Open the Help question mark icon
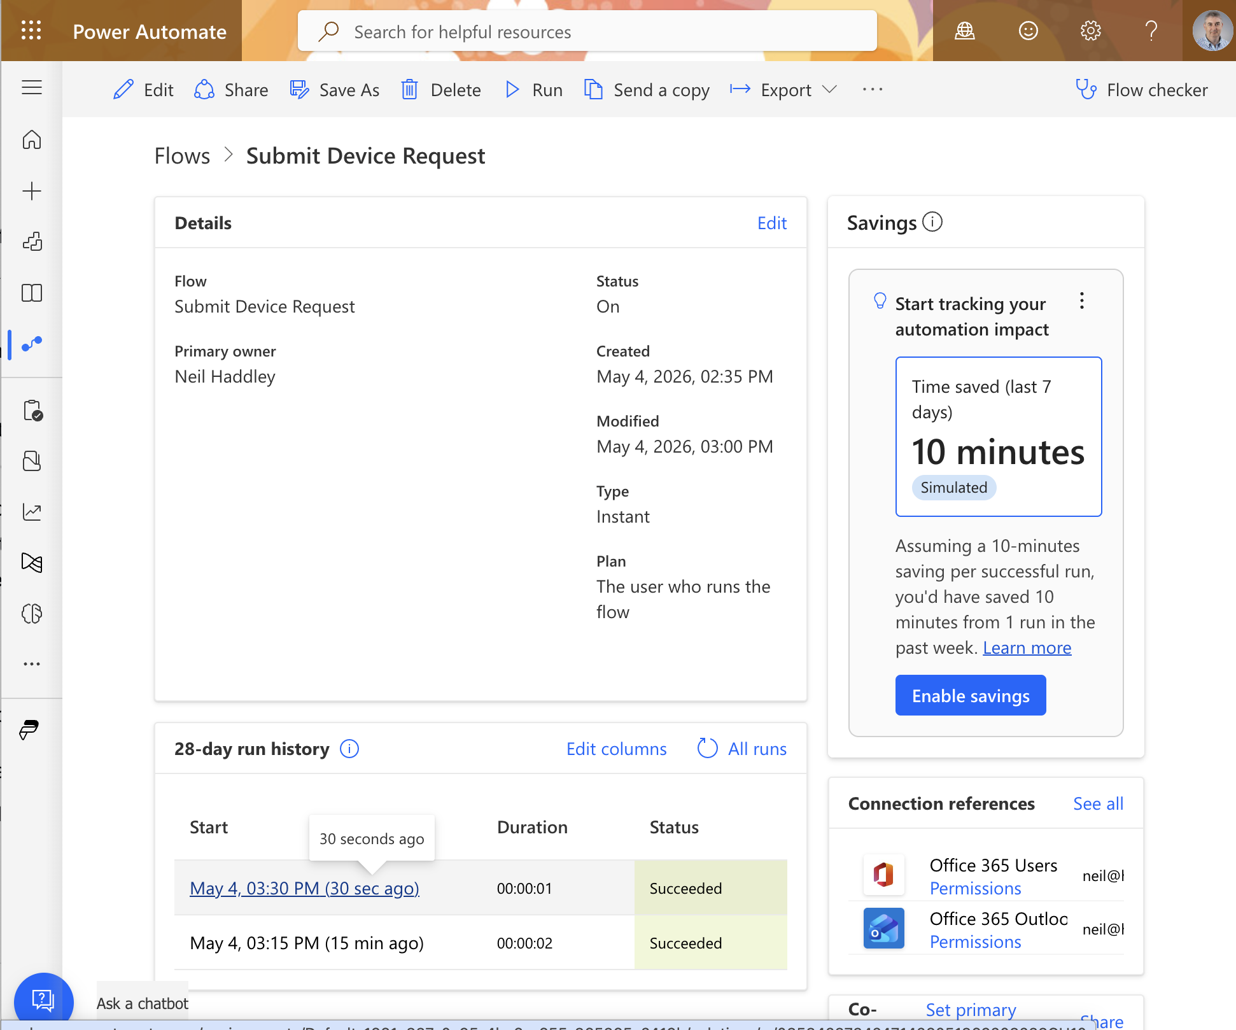 click(1151, 31)
